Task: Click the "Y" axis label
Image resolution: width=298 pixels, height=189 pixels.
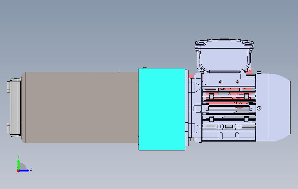Action: (x=18, y=157)
